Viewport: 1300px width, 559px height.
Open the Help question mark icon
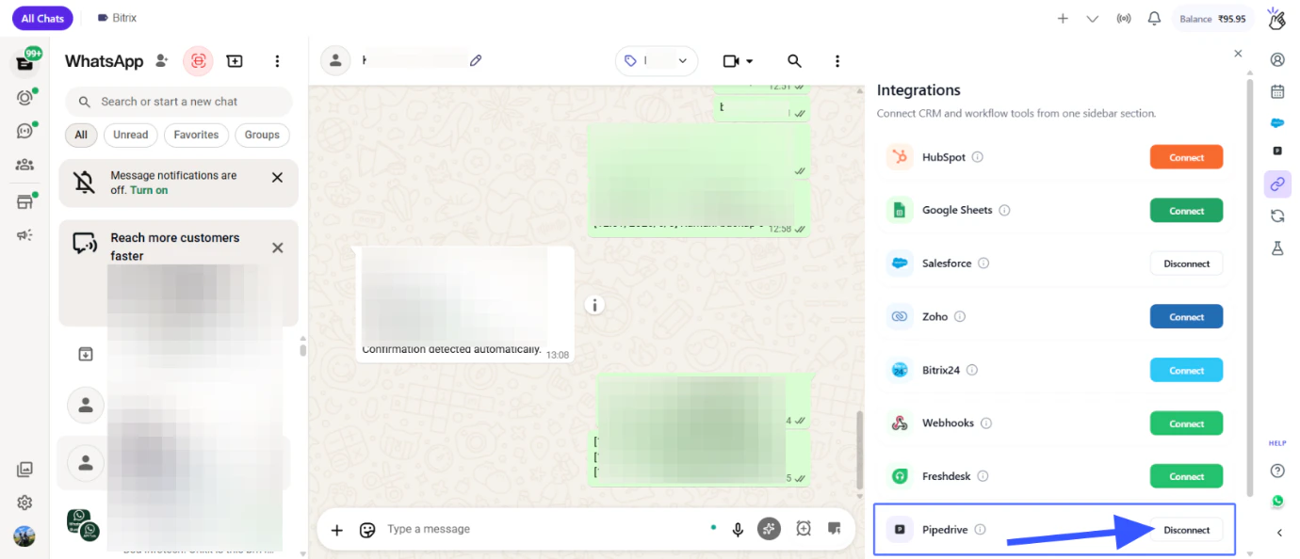(x=1277, y=471)
